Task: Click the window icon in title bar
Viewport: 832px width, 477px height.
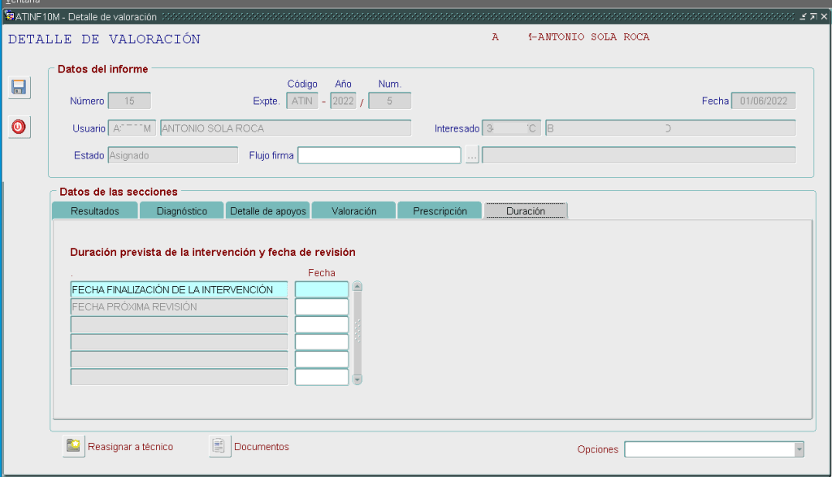Action: point(9,17)
